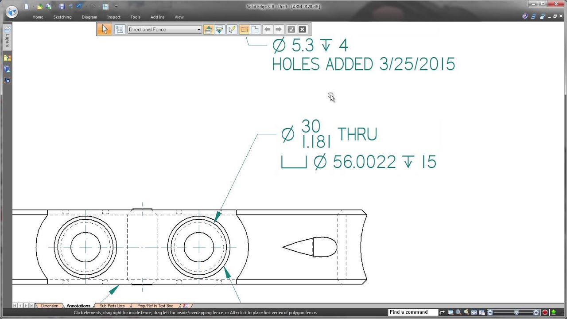
Task: Select the Ø 30 THRU callout
Action: click(329, 134)
